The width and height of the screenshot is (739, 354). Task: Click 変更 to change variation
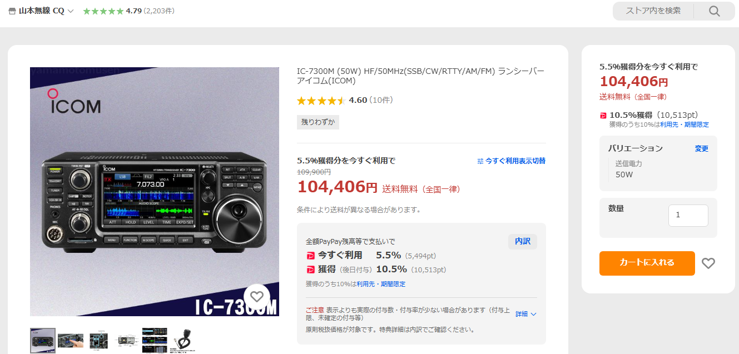click(x=702, y=149)
